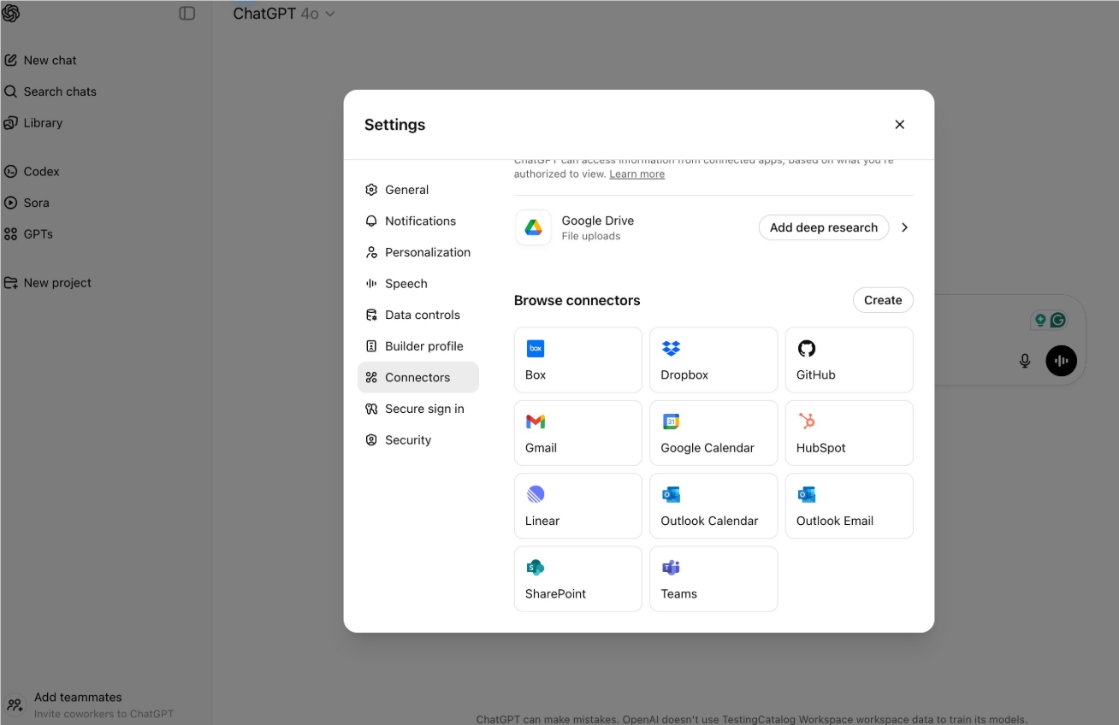Click the microphone icon for dictation
The height and width of the screenshot is (725, 1119).
(1024, 360)
